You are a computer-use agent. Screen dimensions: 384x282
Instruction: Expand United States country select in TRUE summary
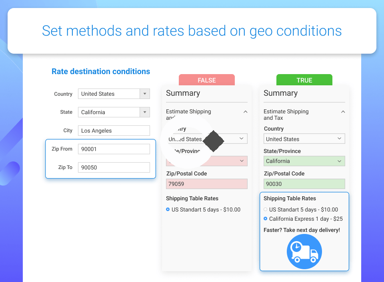(x=304, y=139)
